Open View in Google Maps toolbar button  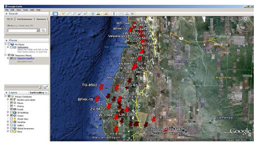pyautogui.click(x=132, y=14)
